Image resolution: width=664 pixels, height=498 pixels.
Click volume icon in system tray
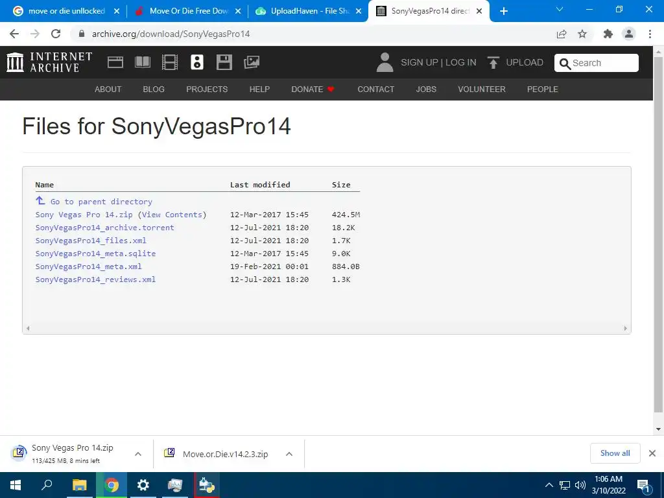(580, 485)
